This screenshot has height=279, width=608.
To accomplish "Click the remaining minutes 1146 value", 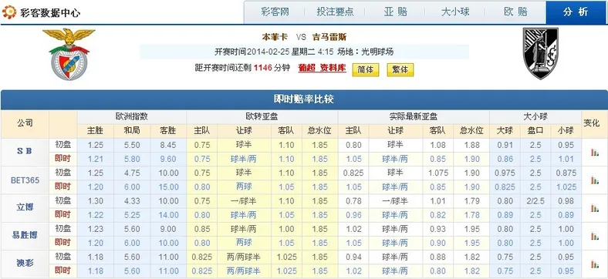I will point(262,68).
